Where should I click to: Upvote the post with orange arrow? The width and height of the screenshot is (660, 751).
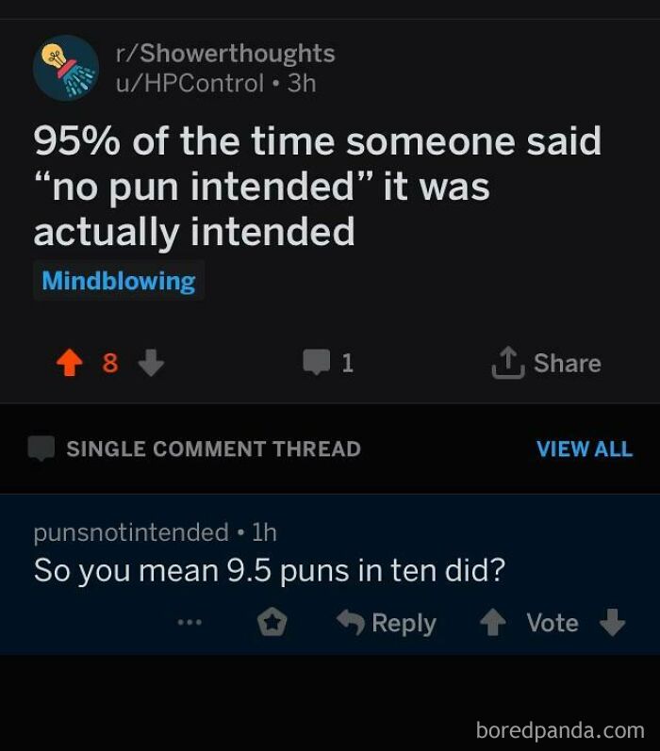click(x=69, y=364)
